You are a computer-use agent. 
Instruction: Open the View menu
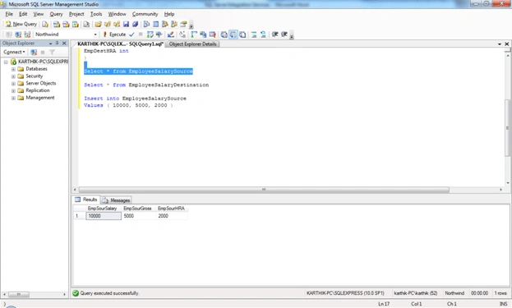coord(38,14)
